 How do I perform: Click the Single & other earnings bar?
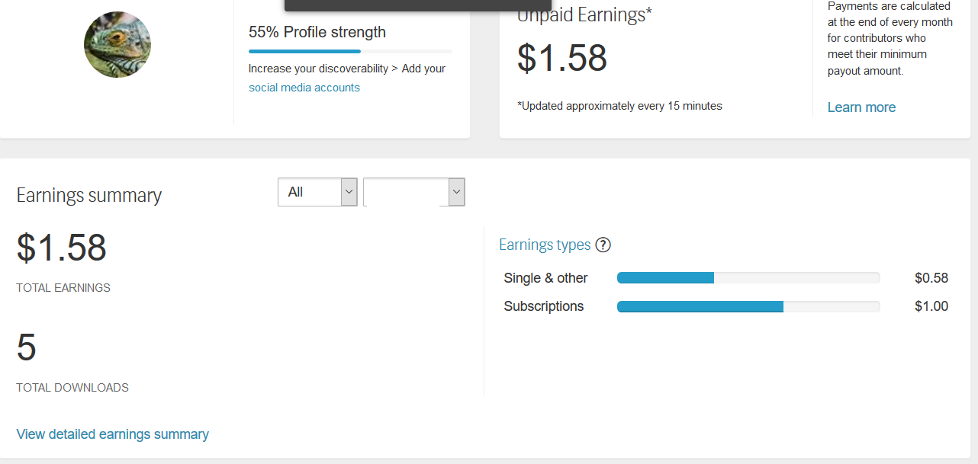tap(748, 278)
